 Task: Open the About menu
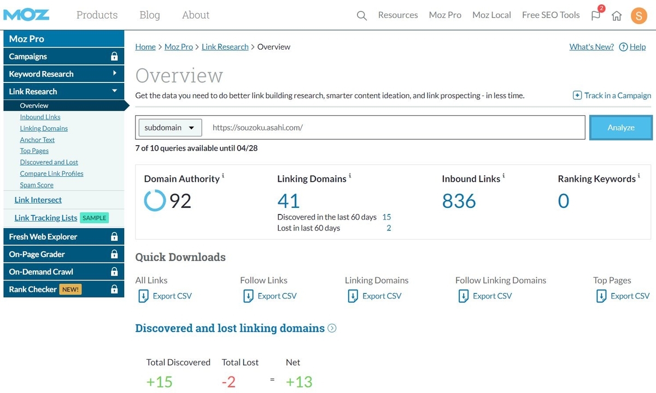(x=196, y=15)
